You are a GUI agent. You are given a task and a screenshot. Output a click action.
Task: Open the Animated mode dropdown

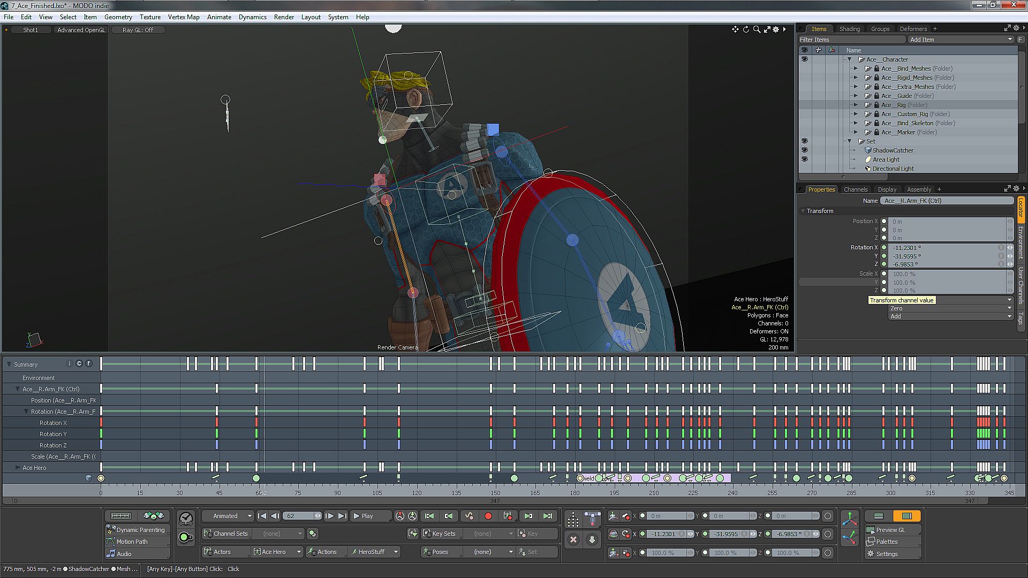click(228, 516)
